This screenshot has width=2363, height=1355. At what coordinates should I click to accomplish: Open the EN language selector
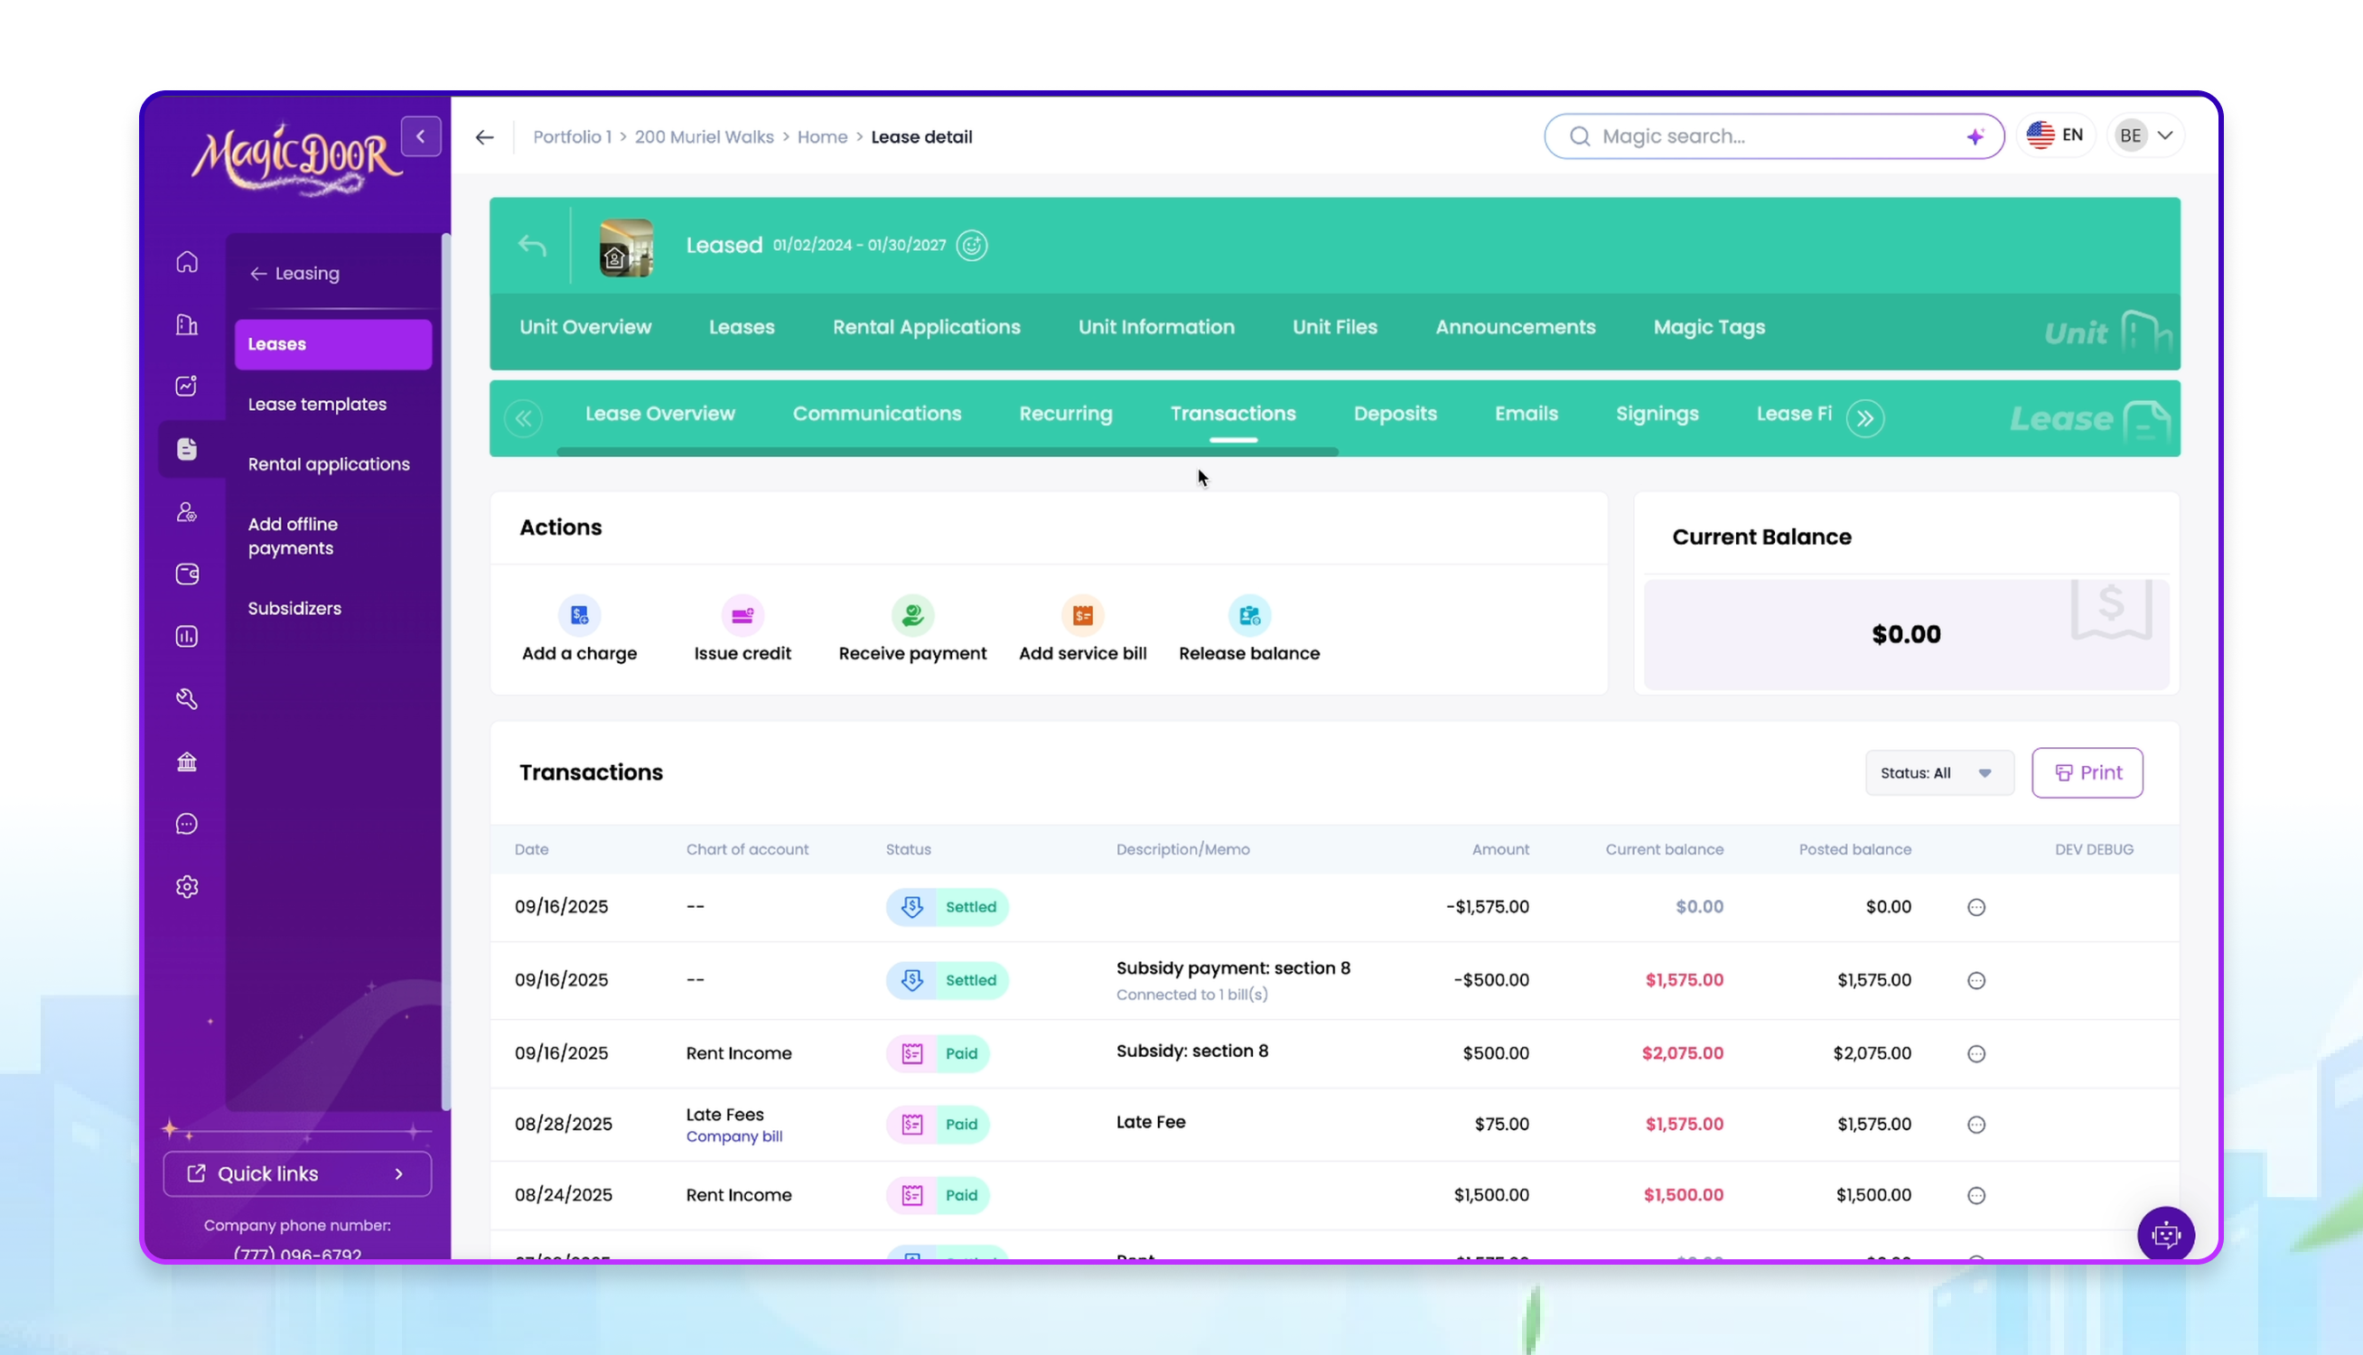2055,135
